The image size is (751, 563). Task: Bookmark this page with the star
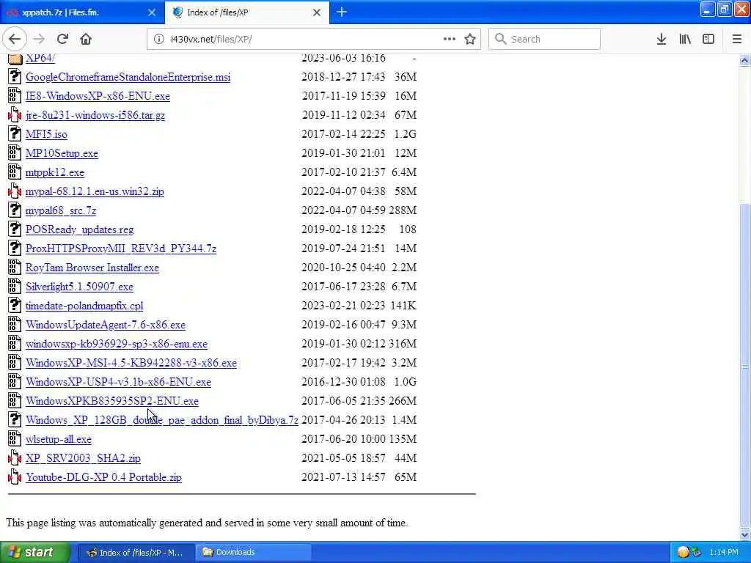tap(470, 40)
